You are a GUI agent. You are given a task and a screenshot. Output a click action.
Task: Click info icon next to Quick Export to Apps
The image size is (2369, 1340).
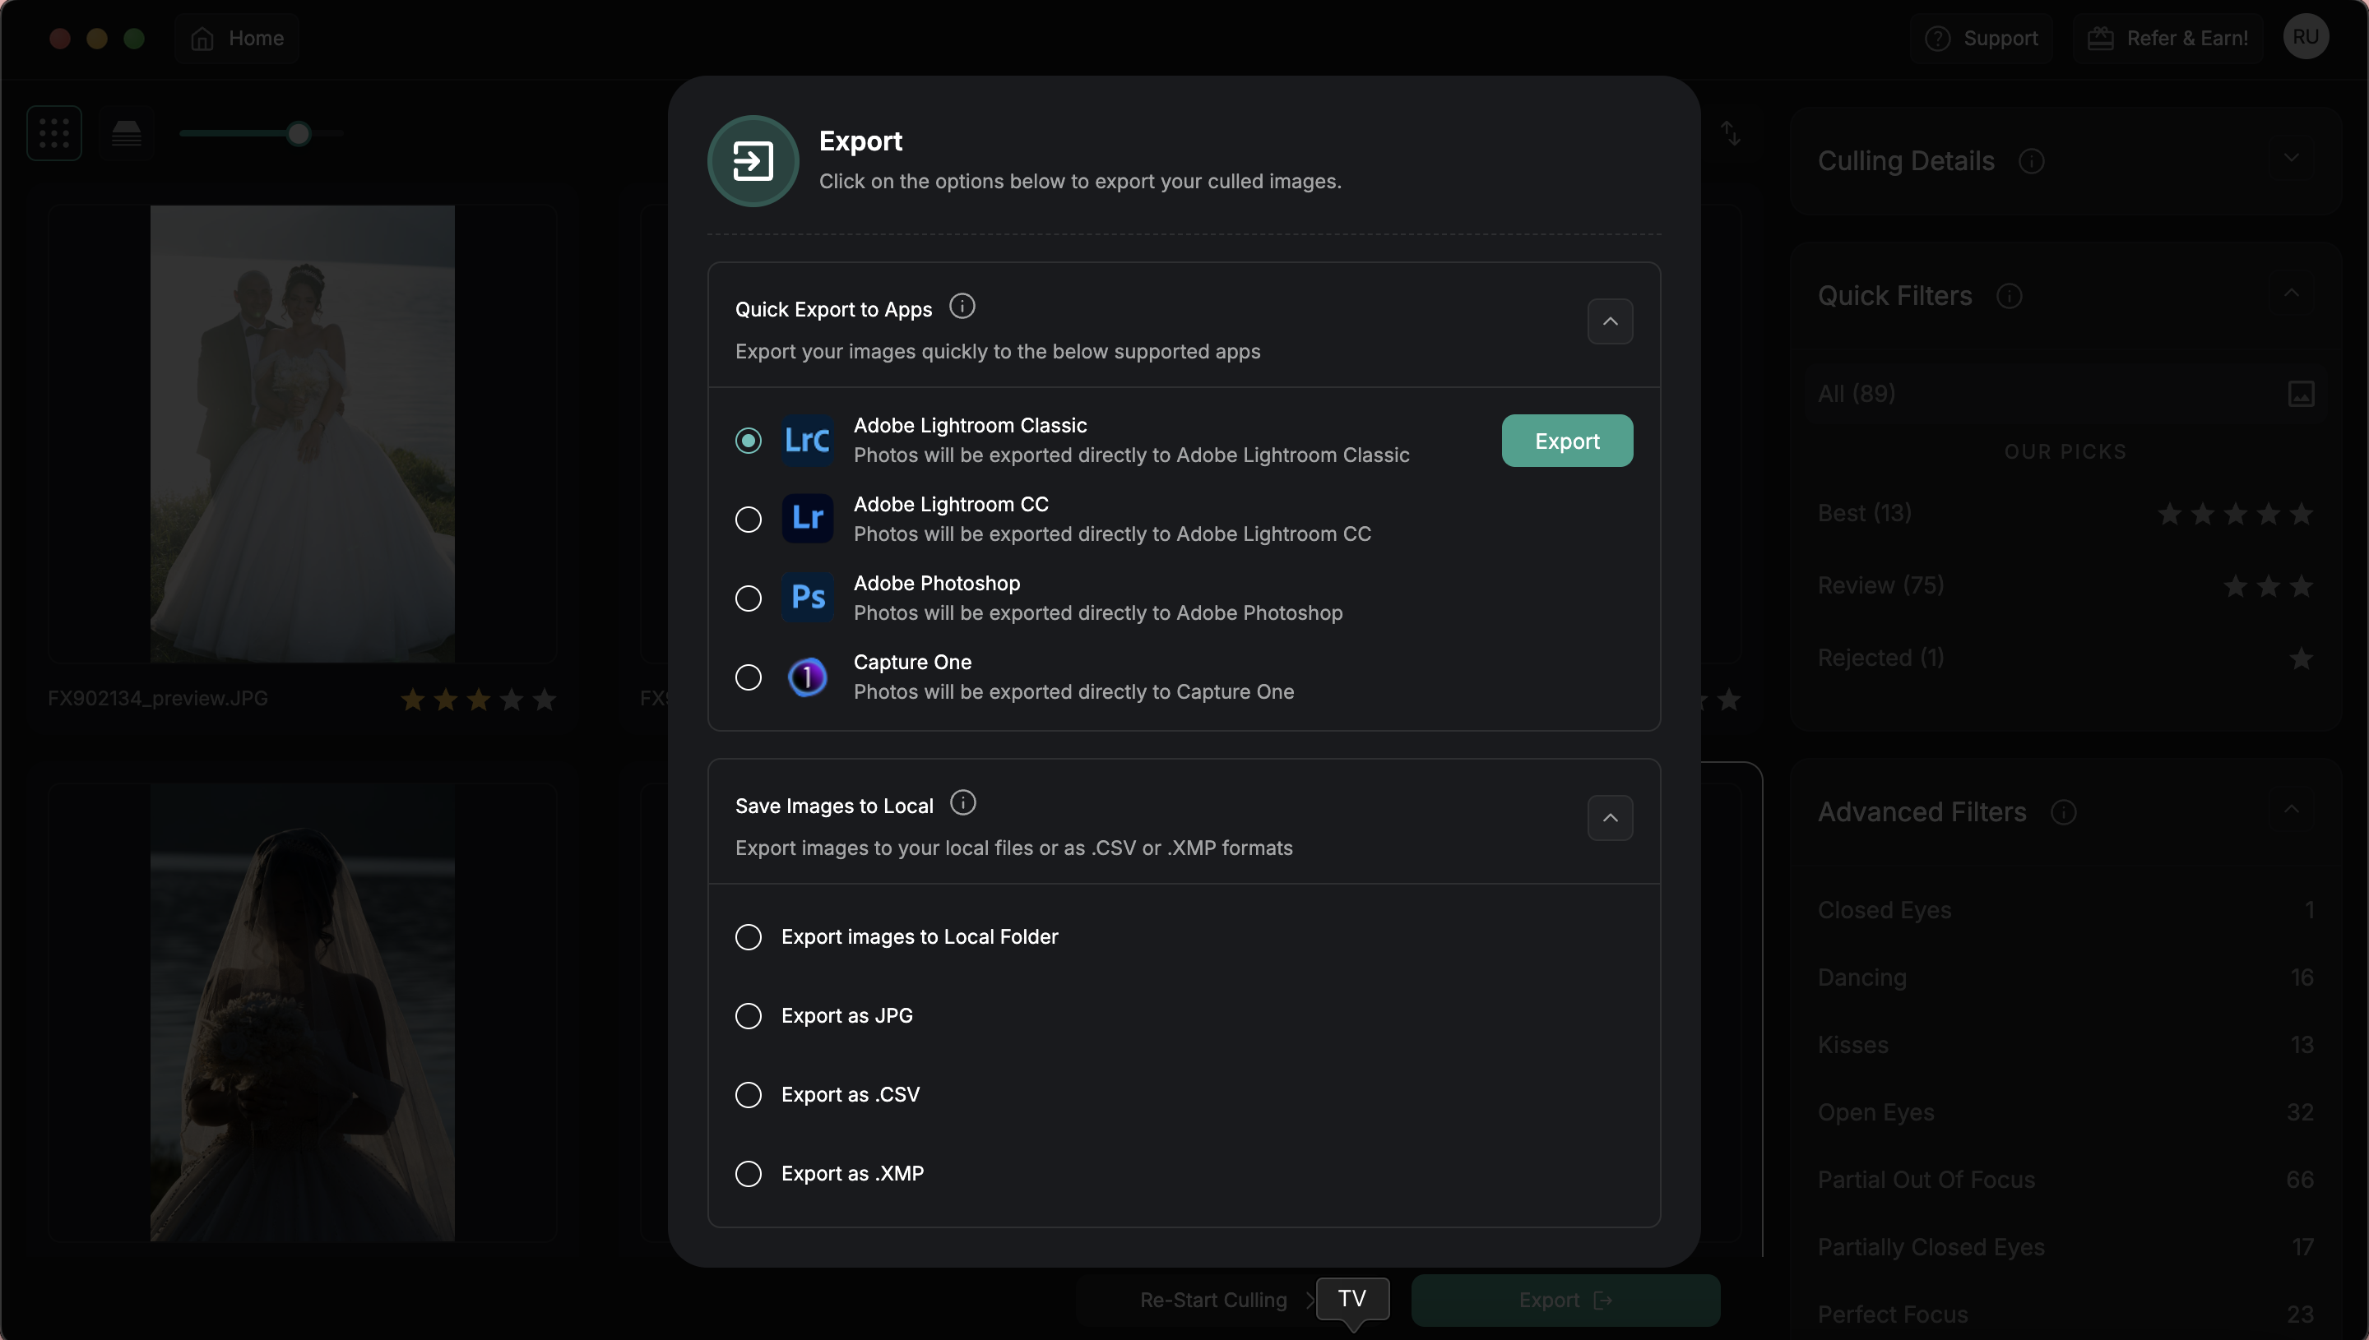point(962,307)
